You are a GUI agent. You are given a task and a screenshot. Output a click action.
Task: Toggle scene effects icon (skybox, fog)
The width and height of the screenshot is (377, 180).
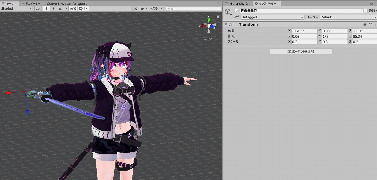(x=60, y=9)
